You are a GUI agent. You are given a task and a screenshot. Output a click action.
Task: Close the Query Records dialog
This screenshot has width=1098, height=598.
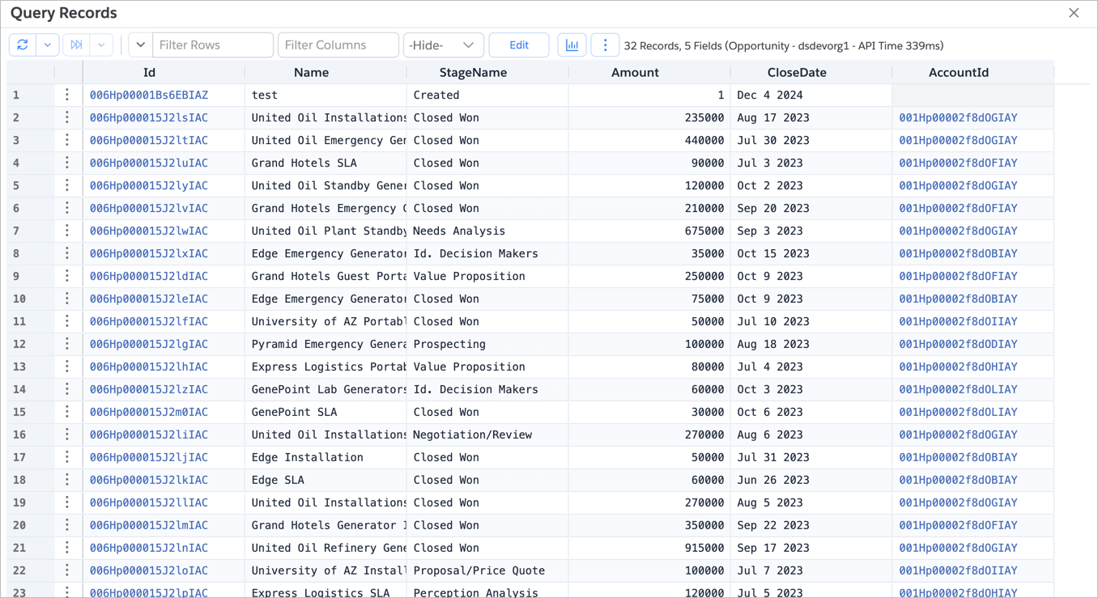coord(1074,13)
